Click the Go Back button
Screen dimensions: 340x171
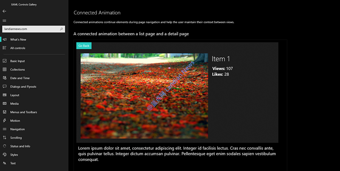84,46
